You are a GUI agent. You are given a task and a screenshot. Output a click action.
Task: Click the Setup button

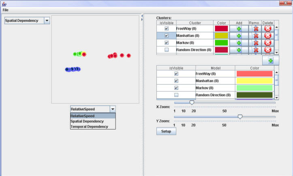(166, 132)
